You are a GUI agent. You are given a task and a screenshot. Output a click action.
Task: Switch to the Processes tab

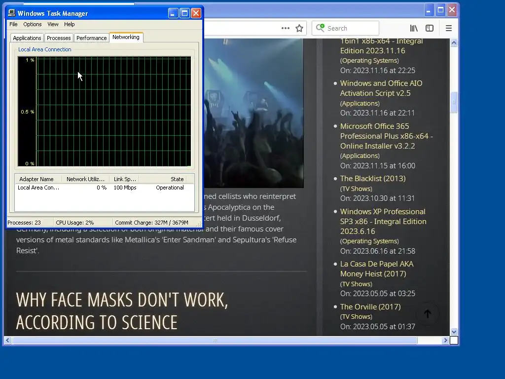[x=59, y=38]
